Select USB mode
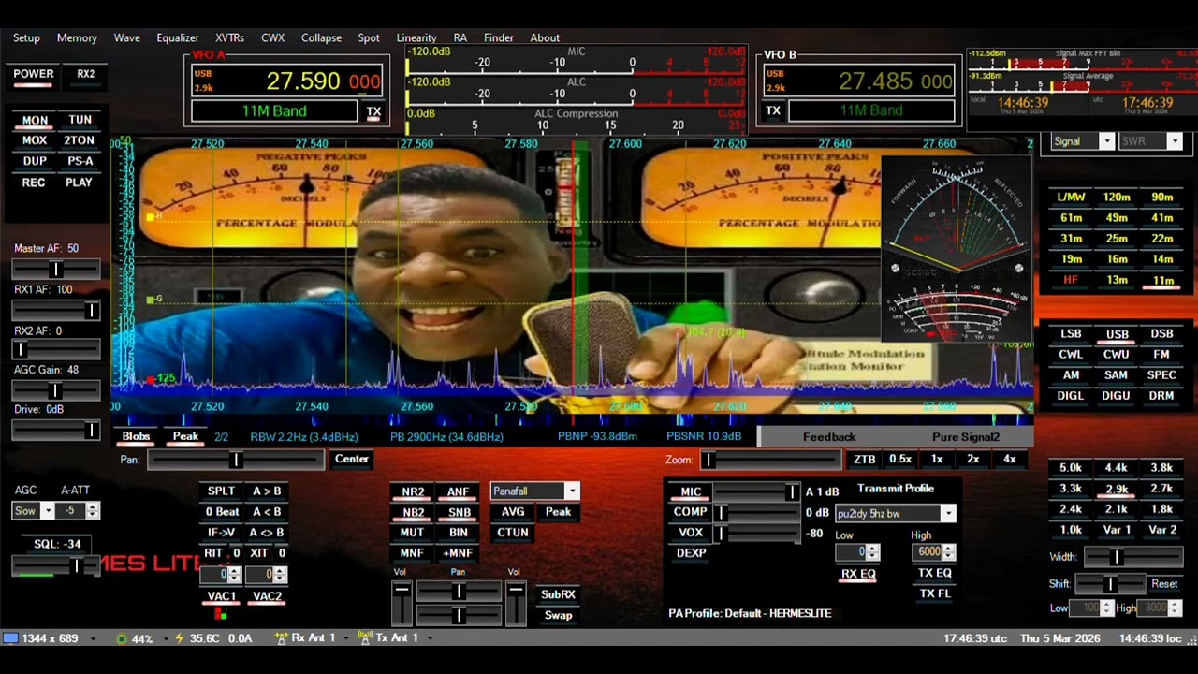The image size is (1198, 674). (1118, 334)
